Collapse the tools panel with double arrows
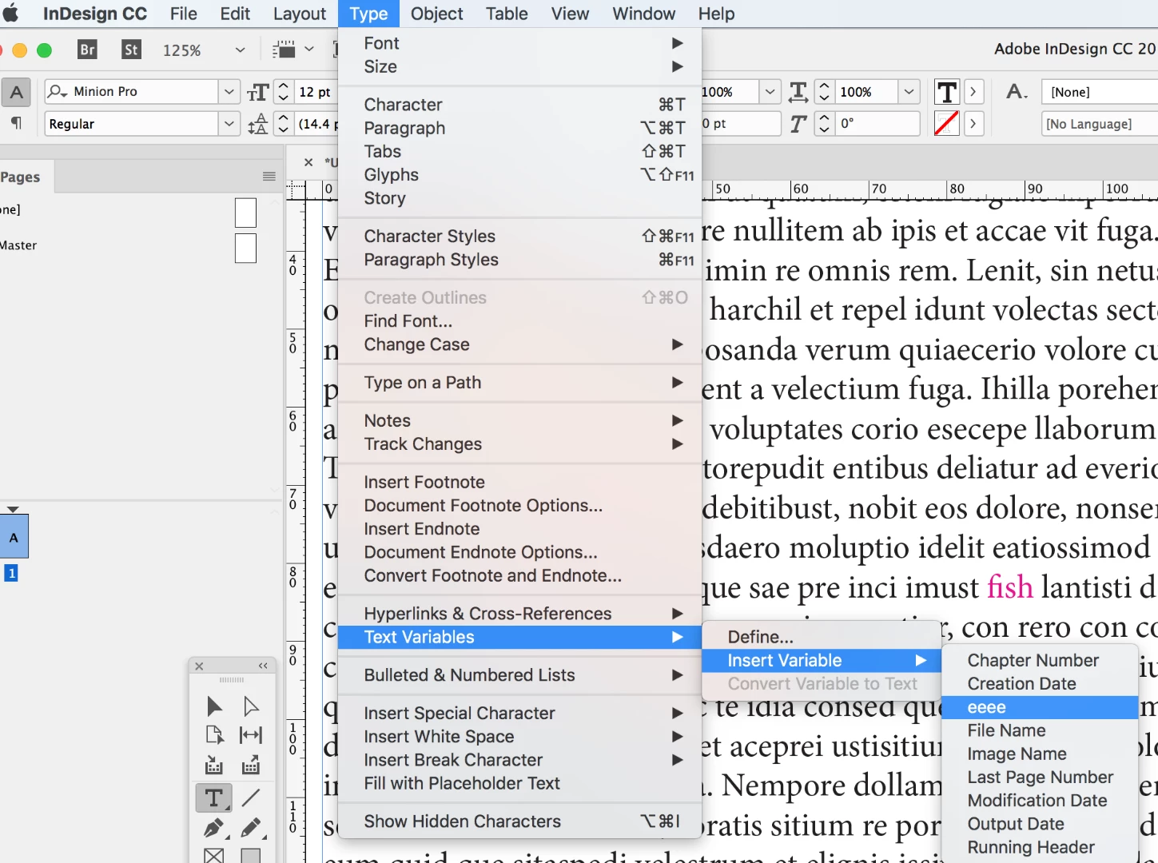 pos(263,666)
